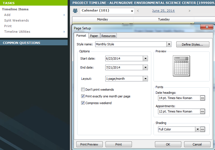Open the June 25, 2014 date link
215x150 pixels.
pos(163,11)
